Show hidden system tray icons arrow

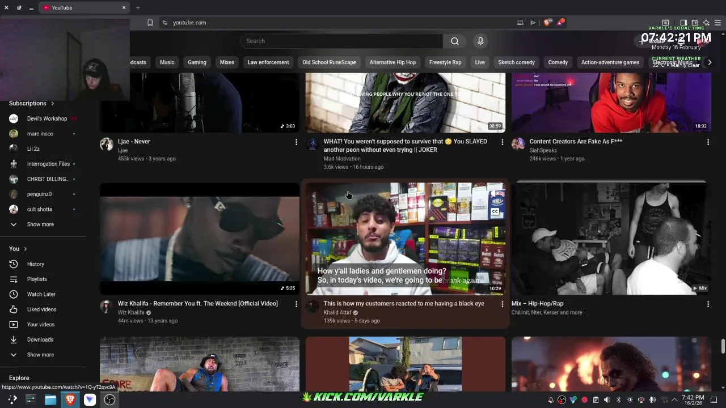674,400
